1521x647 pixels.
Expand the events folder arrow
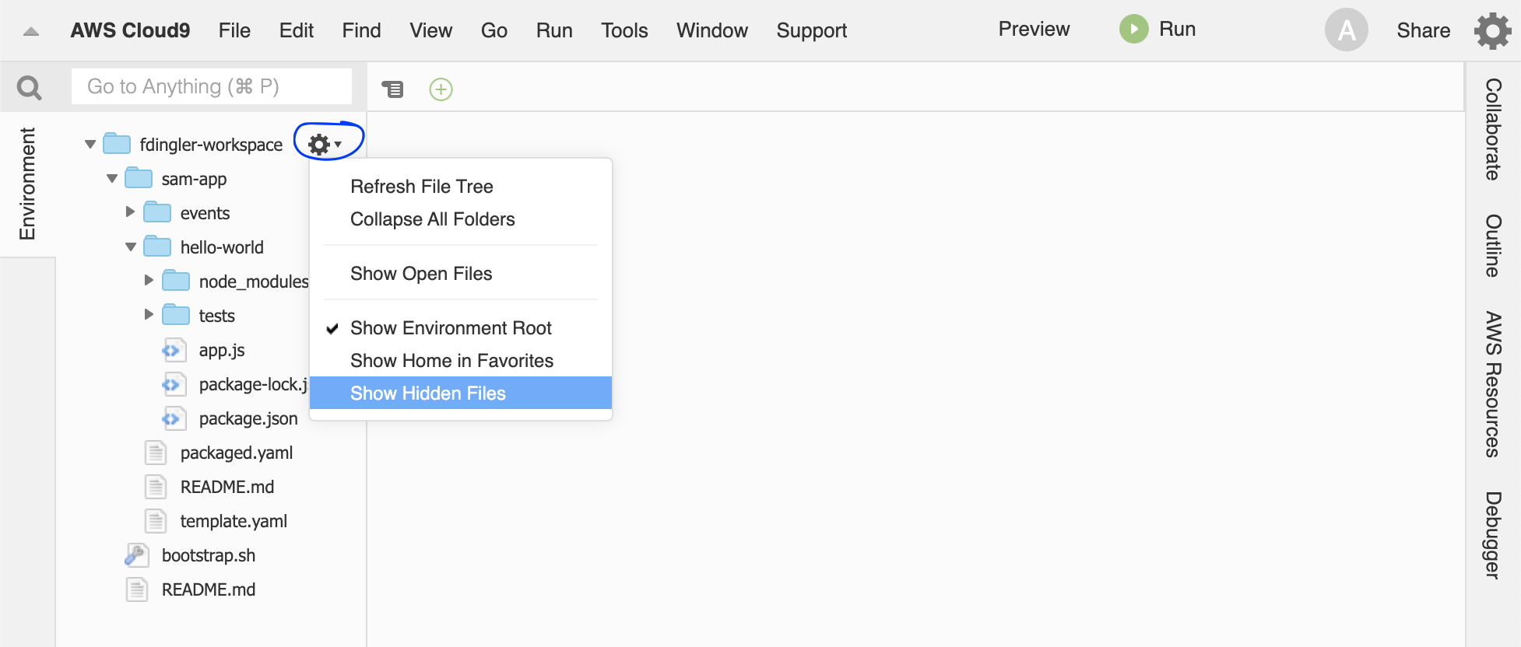[x=131, y=212]
